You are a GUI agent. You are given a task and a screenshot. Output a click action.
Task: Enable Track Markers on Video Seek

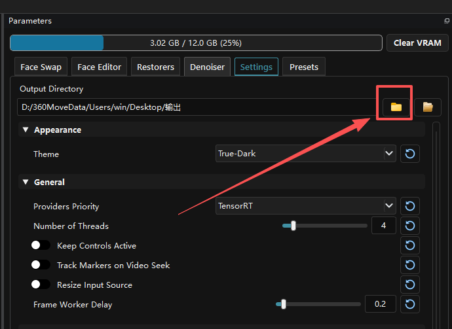(x=41, y=265)
